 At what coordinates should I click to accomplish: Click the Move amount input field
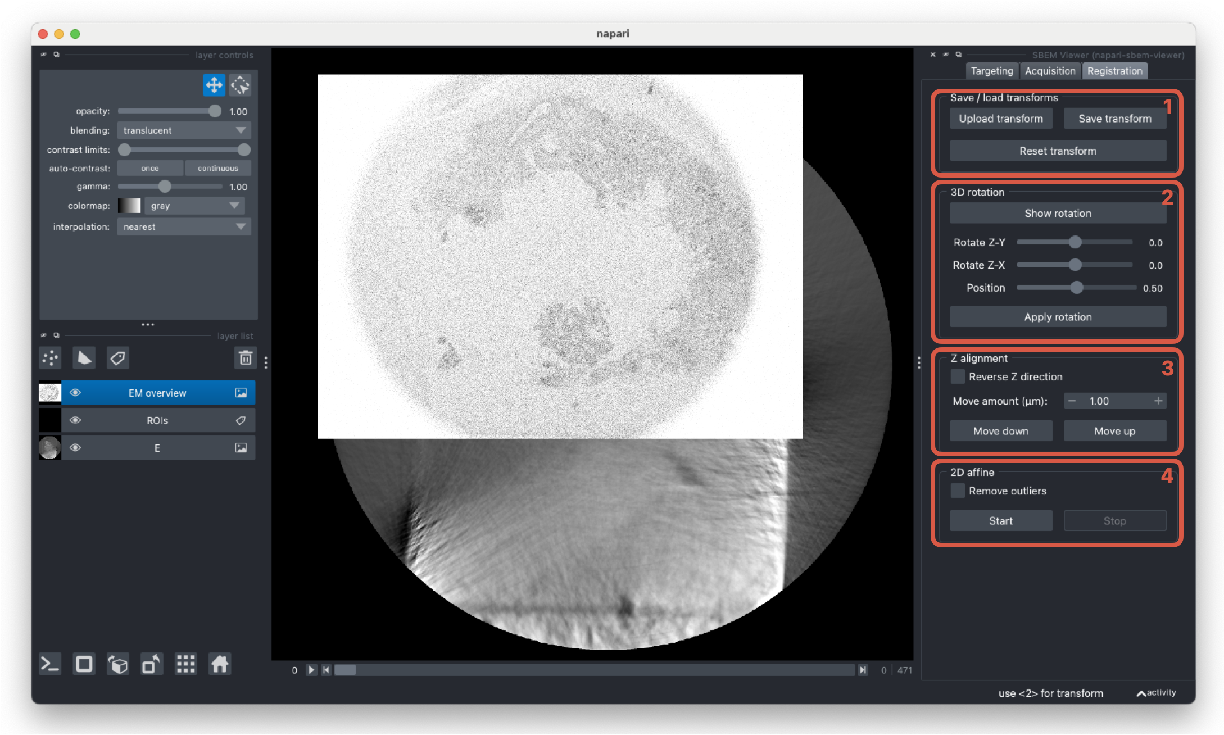(x=1114, y=401)
